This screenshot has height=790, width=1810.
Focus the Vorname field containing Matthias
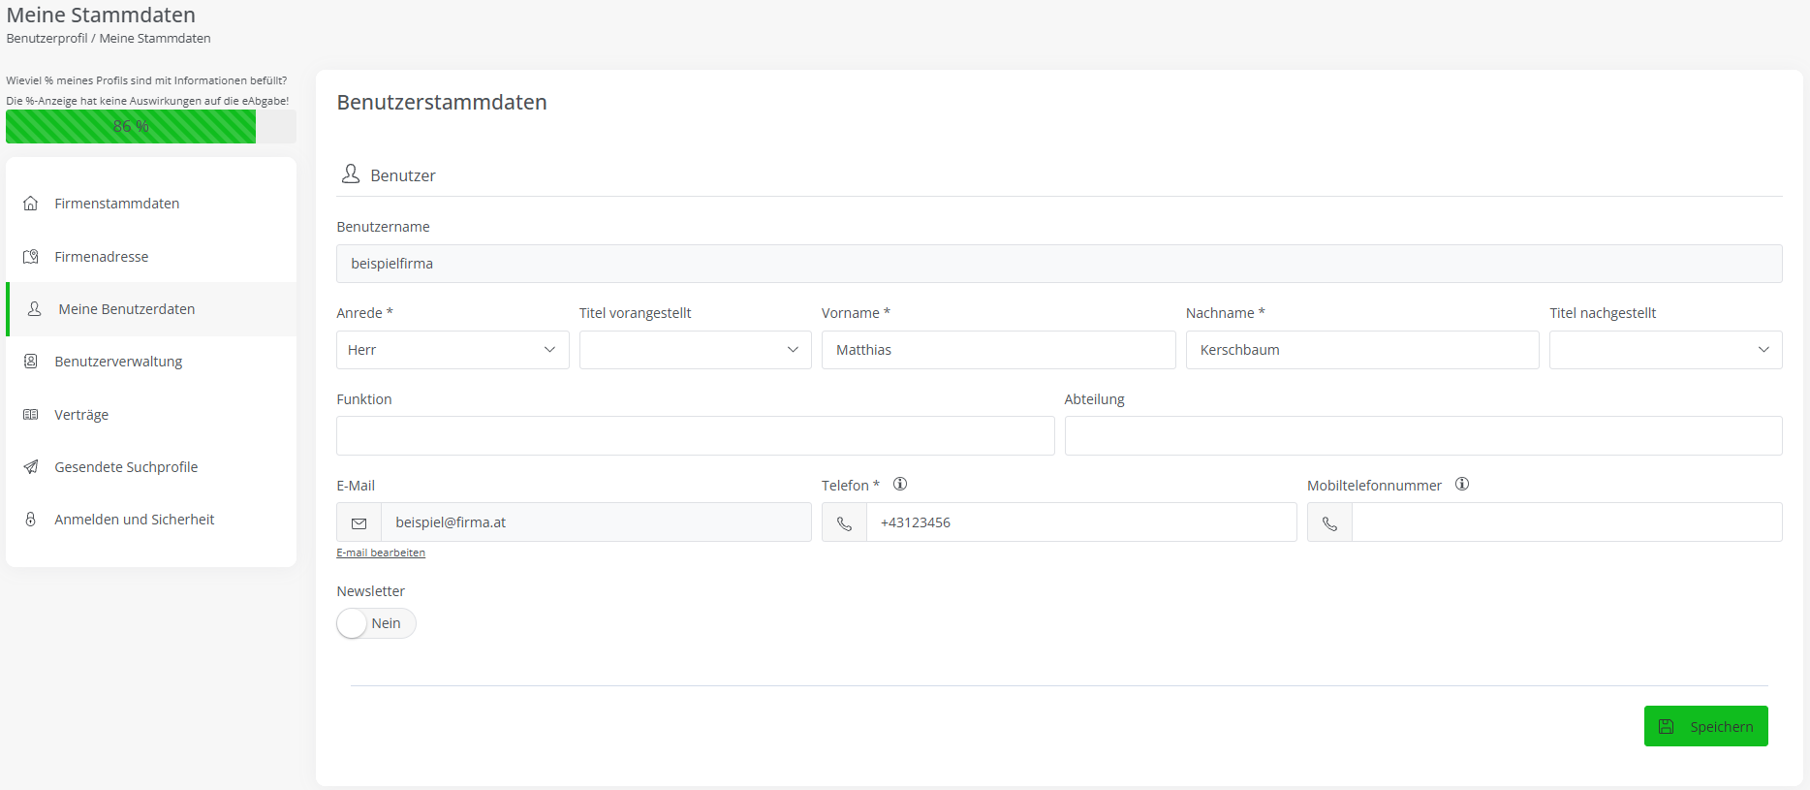click(x=998, y=350)
